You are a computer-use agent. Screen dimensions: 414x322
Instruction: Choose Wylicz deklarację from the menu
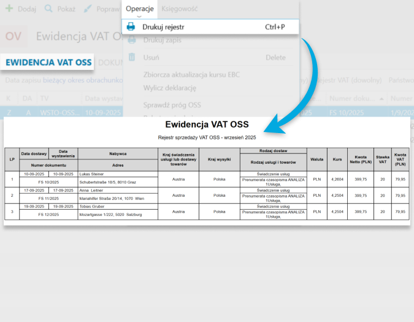point(169,88)
